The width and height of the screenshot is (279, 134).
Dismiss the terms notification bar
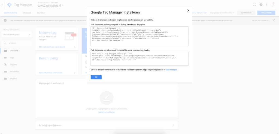tap(274, 20)
